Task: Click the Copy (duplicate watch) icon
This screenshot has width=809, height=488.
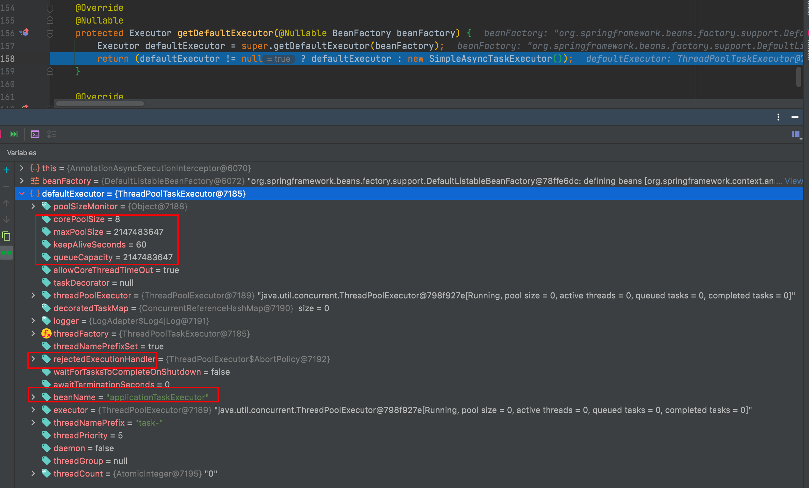Action: tap(6, 236)
